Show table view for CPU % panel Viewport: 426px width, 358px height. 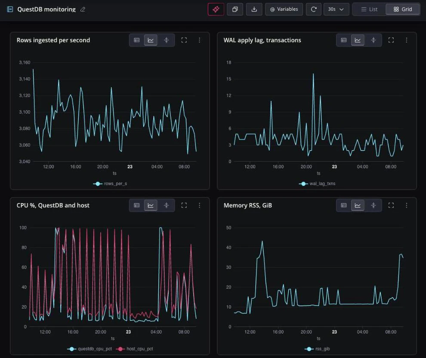[137, 205]
